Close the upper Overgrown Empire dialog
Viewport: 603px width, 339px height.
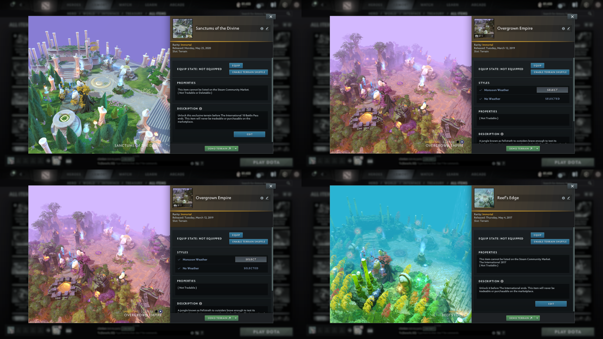pos(572,17)
